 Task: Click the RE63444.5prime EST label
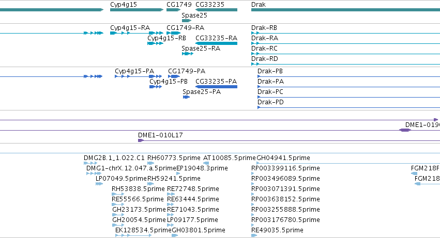click(193, 200)
